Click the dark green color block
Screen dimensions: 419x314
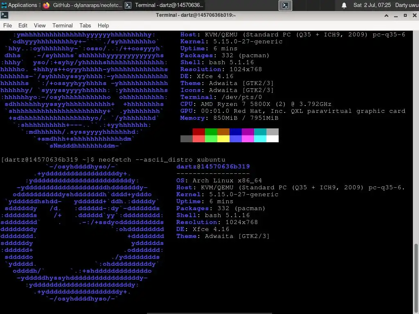[x=211, y=132]
